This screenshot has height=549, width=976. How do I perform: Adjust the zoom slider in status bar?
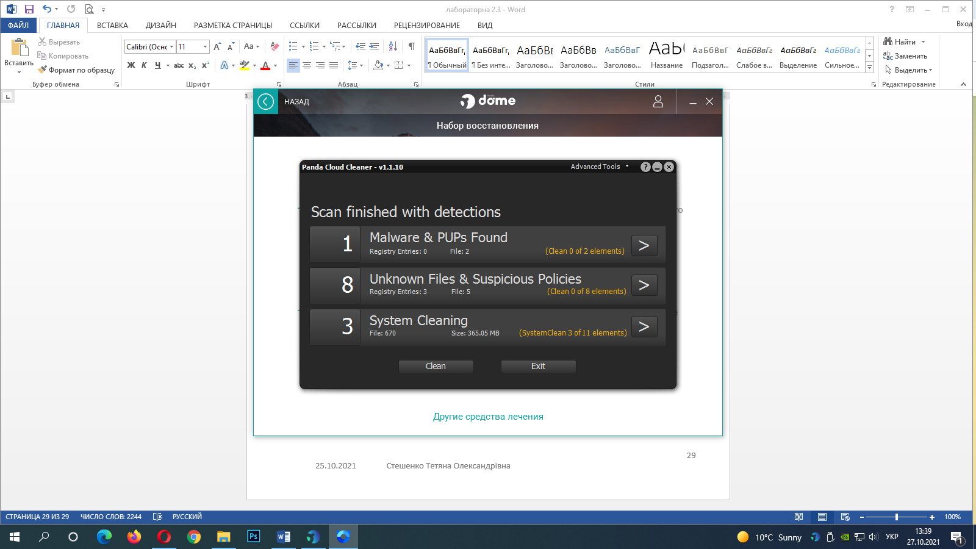click(x=897, y=517)
